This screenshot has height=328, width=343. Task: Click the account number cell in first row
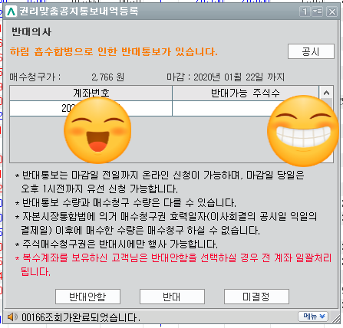[91, 108]
